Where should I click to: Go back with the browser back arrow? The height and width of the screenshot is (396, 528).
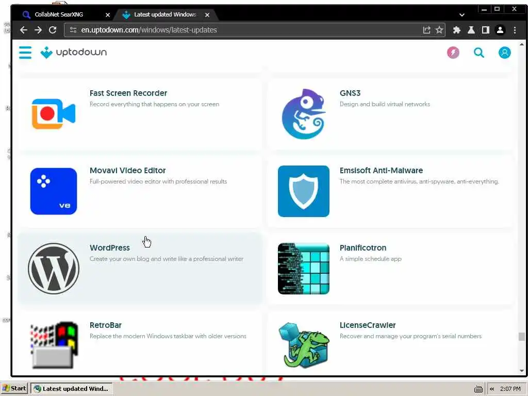(24, 30)
